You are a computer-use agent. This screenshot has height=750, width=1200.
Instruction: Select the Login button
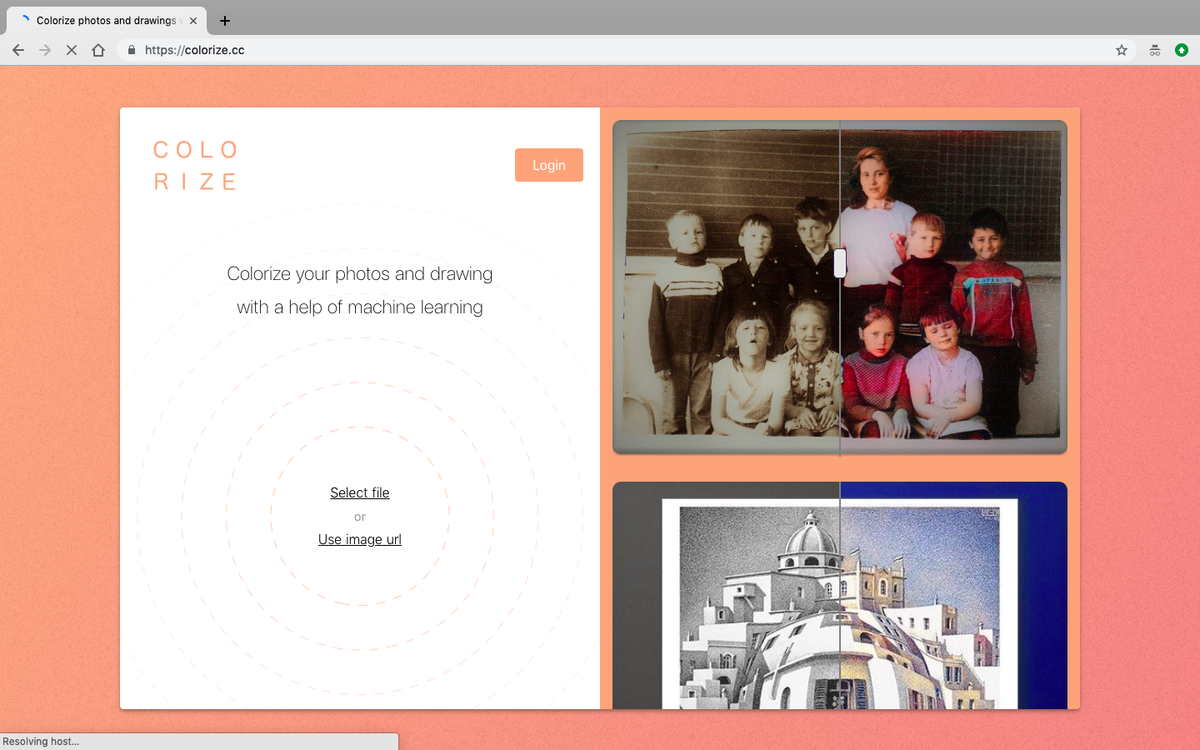(x=548, y=165)
